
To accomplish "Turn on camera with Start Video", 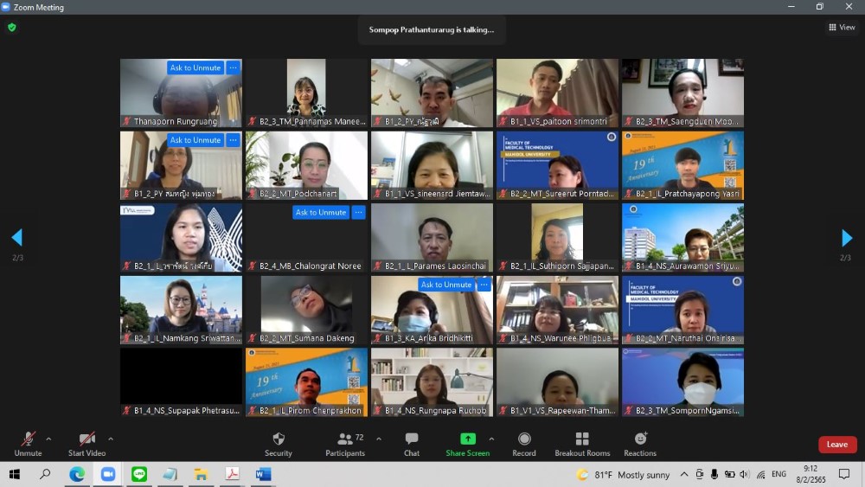I will [86, 443].
